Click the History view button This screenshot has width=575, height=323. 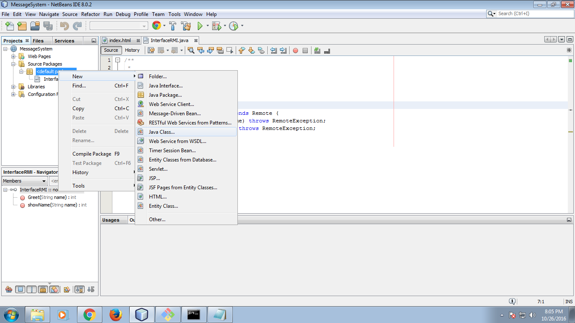point(132,50)
